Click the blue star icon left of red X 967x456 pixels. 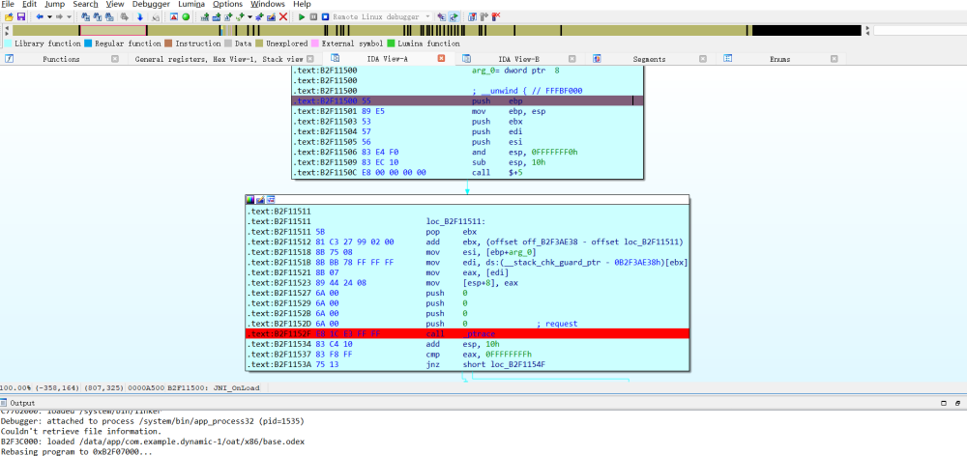(x=259, y=16)
